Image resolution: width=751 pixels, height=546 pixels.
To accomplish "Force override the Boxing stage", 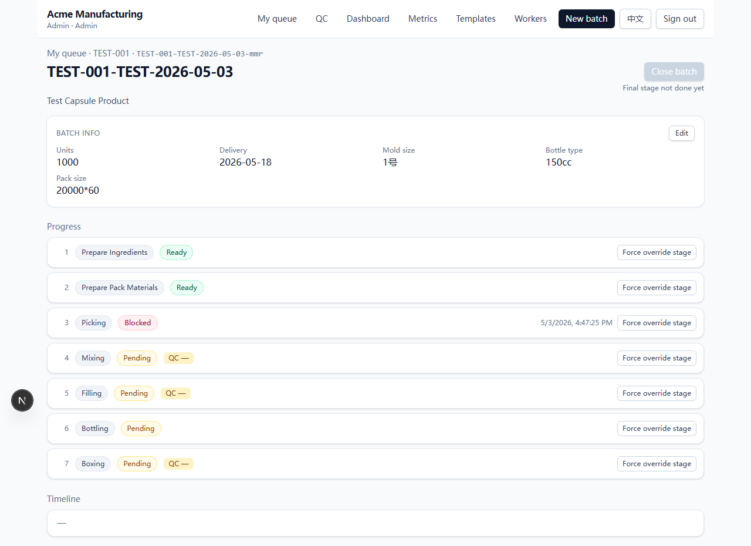I will click(x=657, y=464).
